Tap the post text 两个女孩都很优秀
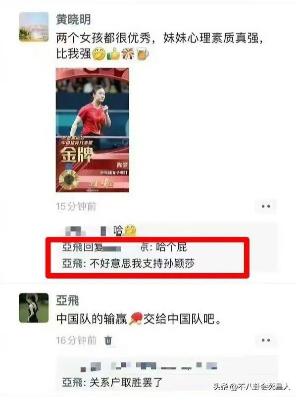The image size is (297, 397). click(103, 38)
